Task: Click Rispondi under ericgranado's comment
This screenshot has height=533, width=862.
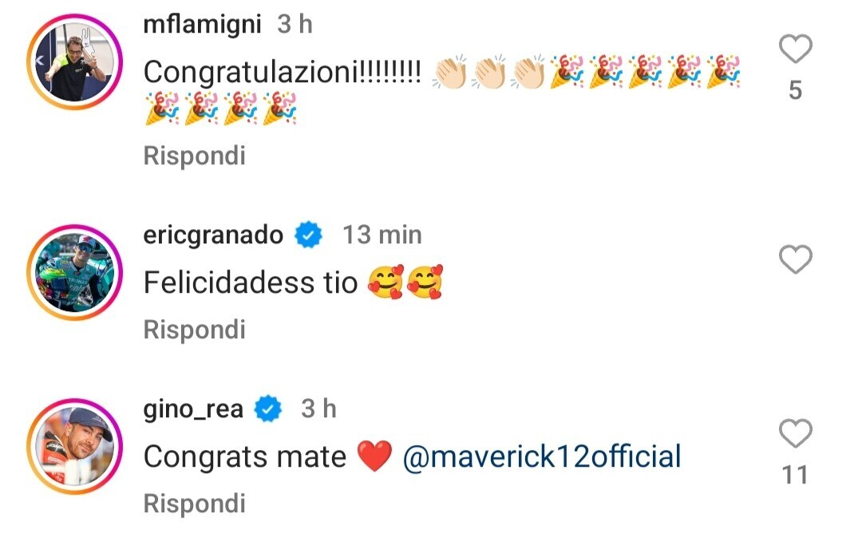Action: (194, 329)
